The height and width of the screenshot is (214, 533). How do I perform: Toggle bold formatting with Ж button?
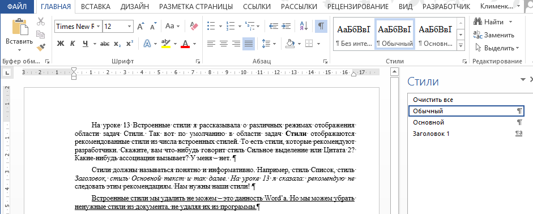(x=61, y=44)
